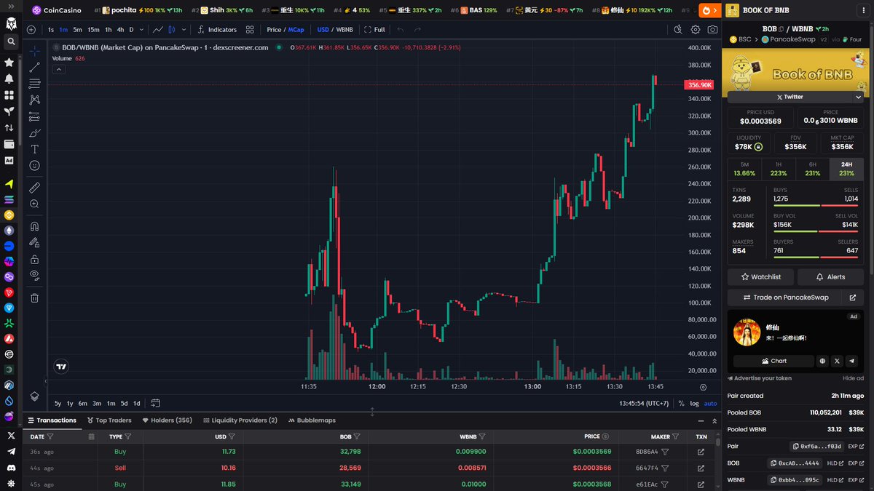Select the ruler measure tool

(x=34, y=188)
